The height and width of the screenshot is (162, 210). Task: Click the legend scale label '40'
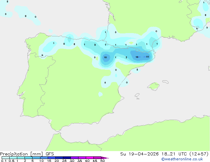[x=87, y=161]
